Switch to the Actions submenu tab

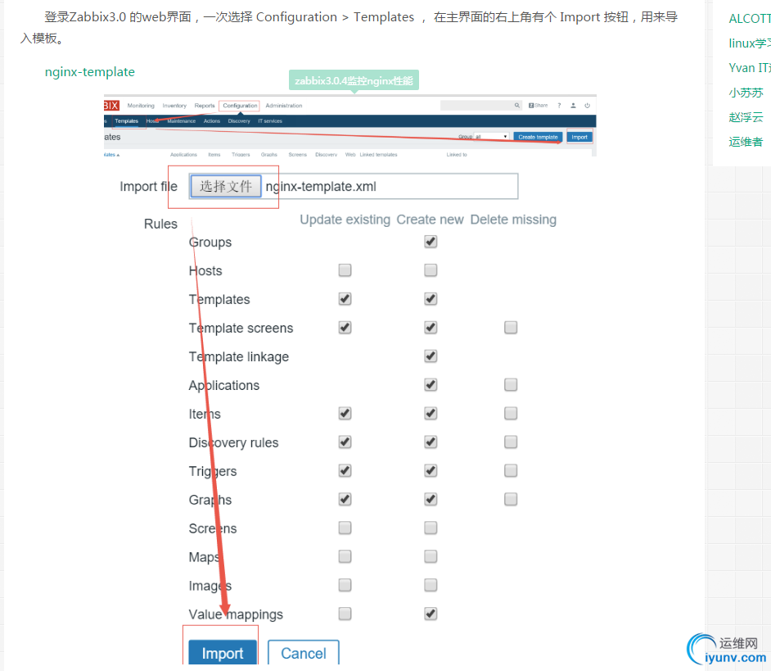click(212, 121)
